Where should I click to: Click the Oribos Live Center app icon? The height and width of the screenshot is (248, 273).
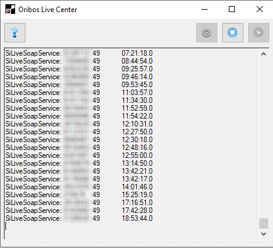pos(10,10)
